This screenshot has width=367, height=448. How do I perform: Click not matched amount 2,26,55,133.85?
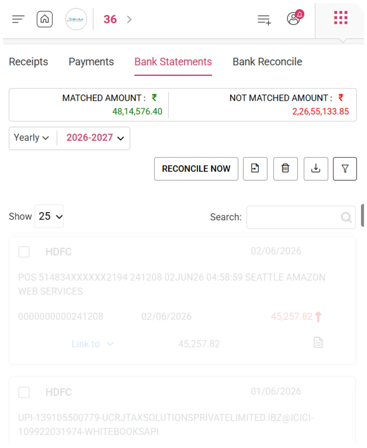pyautogui.click(x=321, y=111)
